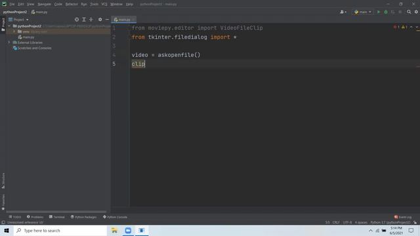Viewport: 420px width, 236px height.
Task: Toggle tool window quick access icon
Action: coord(3,222)
